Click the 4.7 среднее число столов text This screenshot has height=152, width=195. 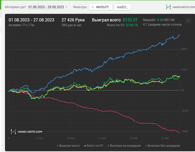click(x=162, y=25)
